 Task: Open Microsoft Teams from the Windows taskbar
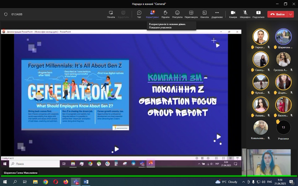pos(75,182)
